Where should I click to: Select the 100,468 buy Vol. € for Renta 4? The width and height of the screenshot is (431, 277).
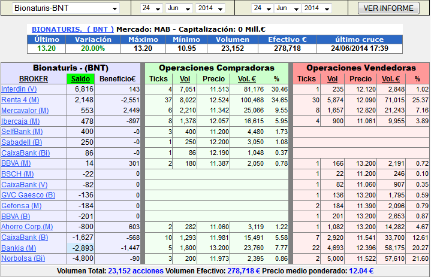coord(252,100)
